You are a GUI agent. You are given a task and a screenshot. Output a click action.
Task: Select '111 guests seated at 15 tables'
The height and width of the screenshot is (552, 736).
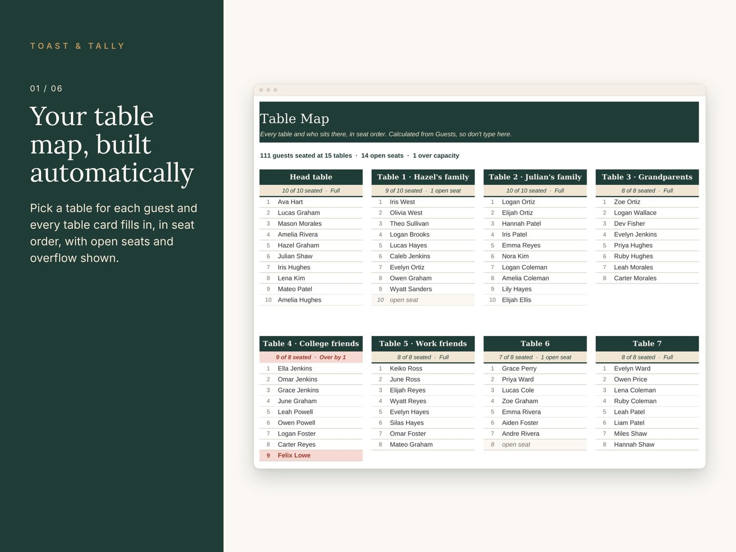pyautogui.click(x=306, y=156)
